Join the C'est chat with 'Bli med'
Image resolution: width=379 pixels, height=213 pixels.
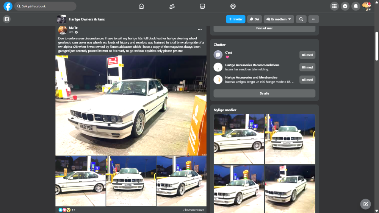point(307,55)
